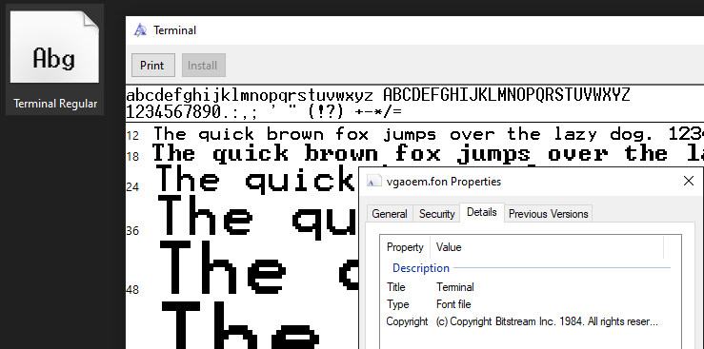The width and height of the screenshot is (704, 349).
Task: Click the Property column header
Action: (405, 247)
